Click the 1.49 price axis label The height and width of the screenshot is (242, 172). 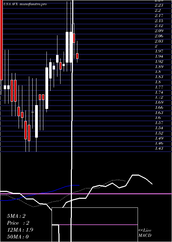coord(159,138)
